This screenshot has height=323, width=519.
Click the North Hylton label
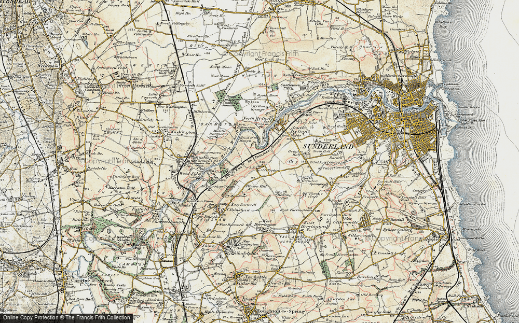click(x=258, y=118)
